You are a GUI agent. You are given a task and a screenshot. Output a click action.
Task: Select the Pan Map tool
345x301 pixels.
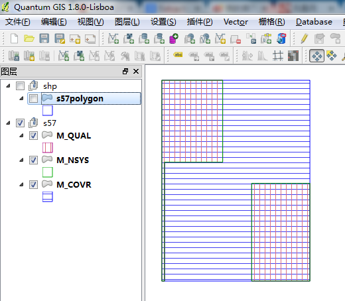pos(316,56)
